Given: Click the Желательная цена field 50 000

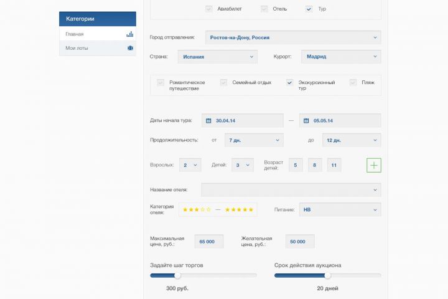Looking at the screenshot, I should coord(300,242).
